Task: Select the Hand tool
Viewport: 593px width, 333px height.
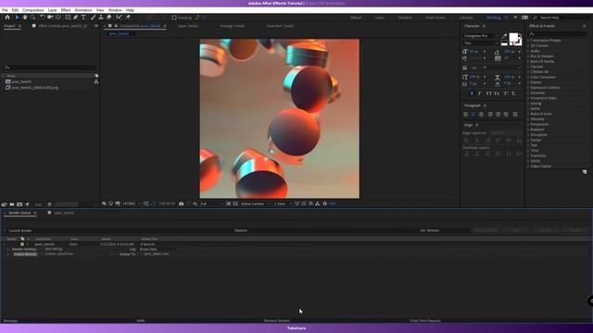Action: click(x=25, y=18)
